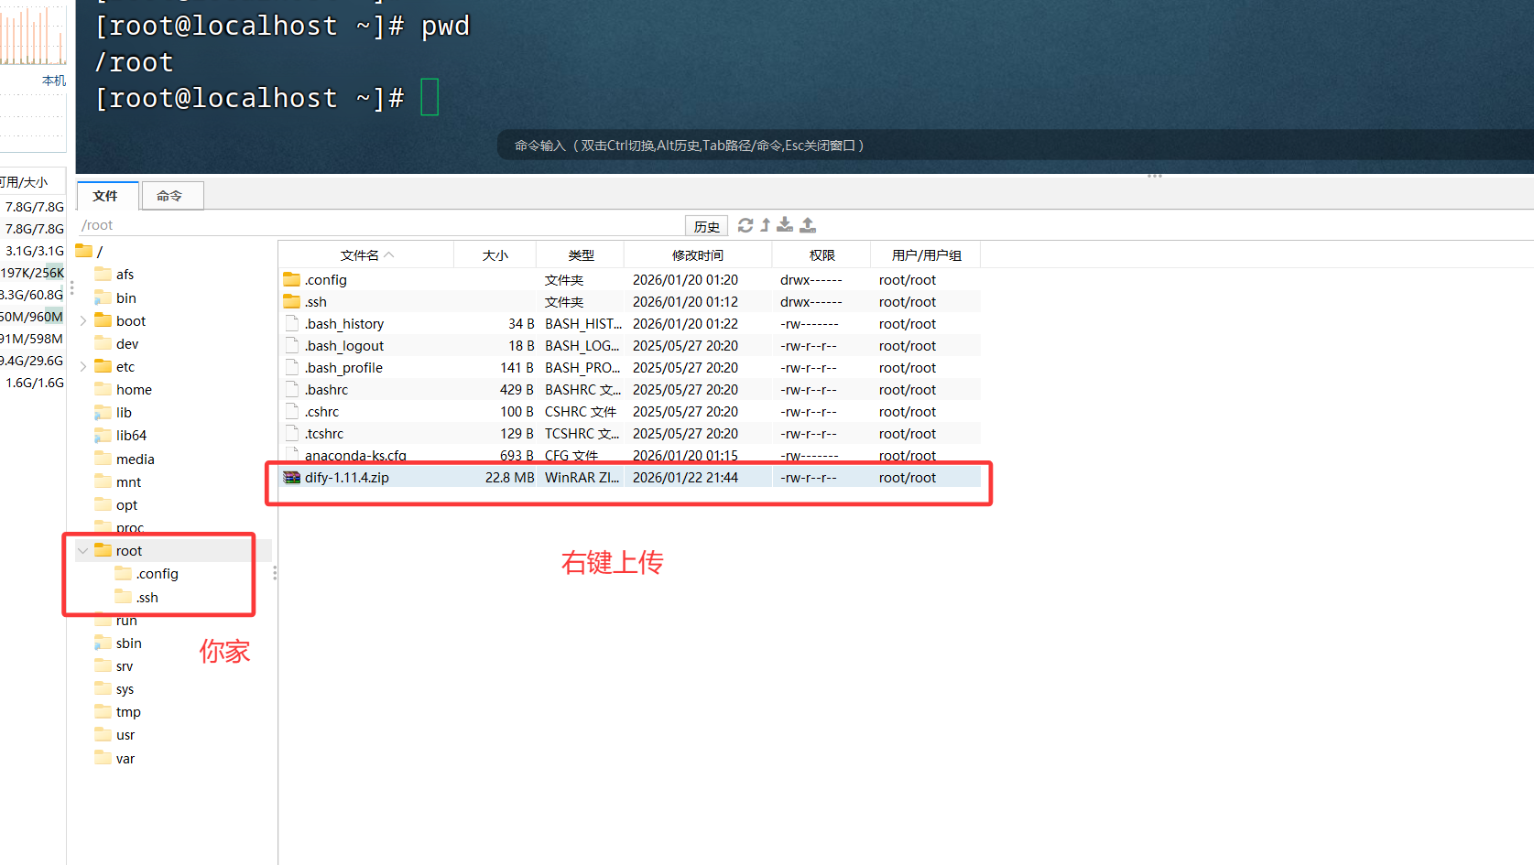Image resolution: width=1534 pixels, height=865 pixels.
Task: Sort by 文件名 column header
Action: coord(366,255)
